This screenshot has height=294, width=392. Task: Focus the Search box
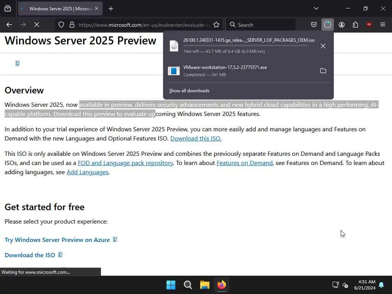point(261,25)
